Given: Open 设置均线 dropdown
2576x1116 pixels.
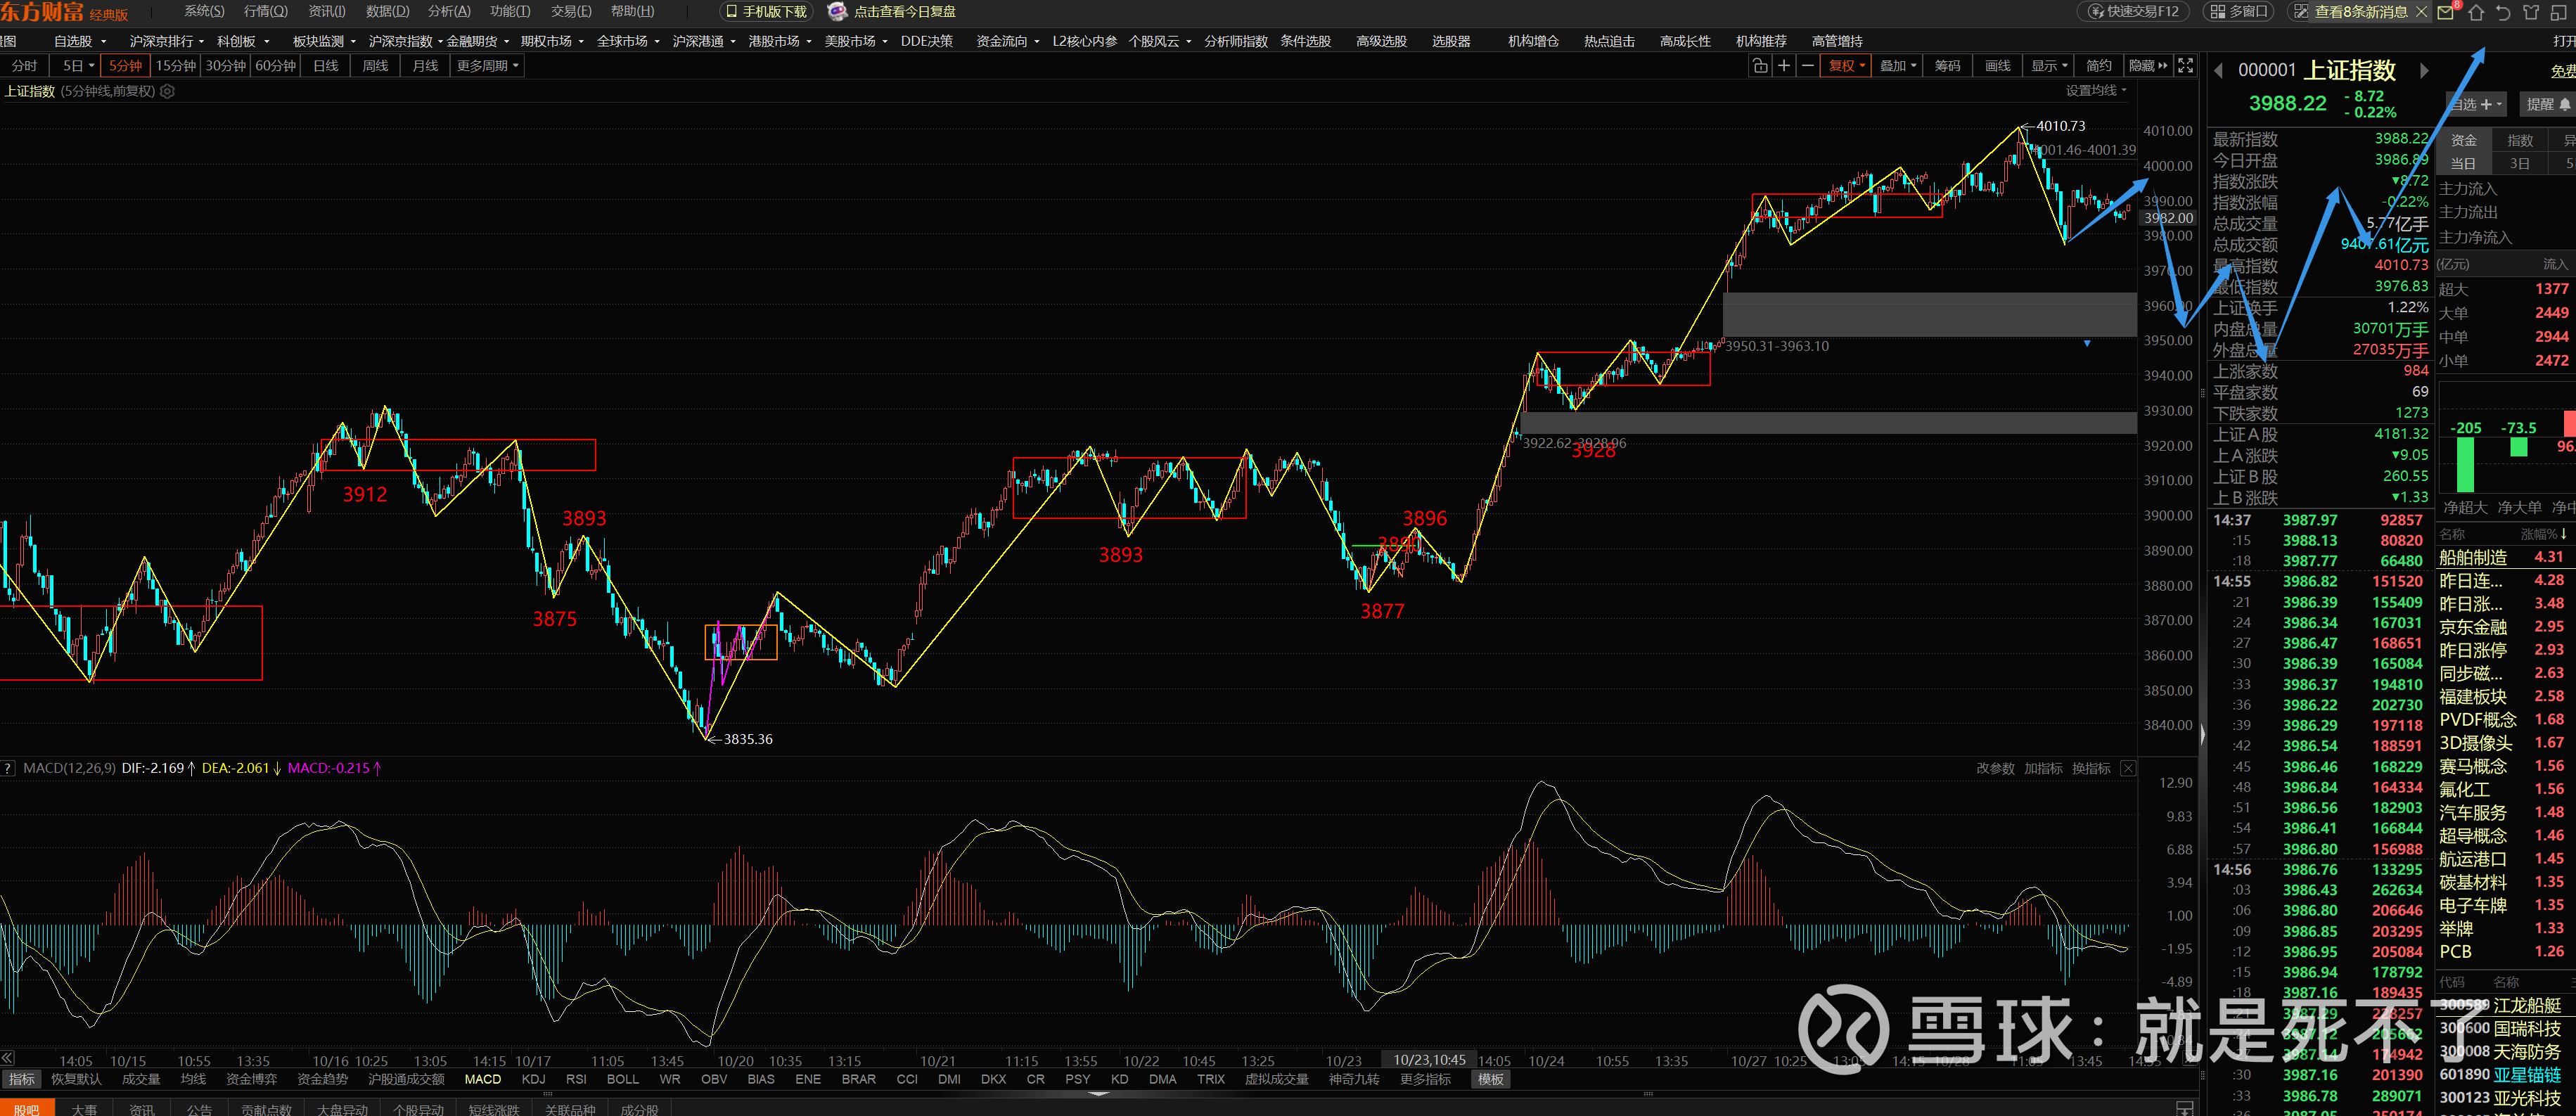Looking at the screenshot, I should [x=2096, y=91].
